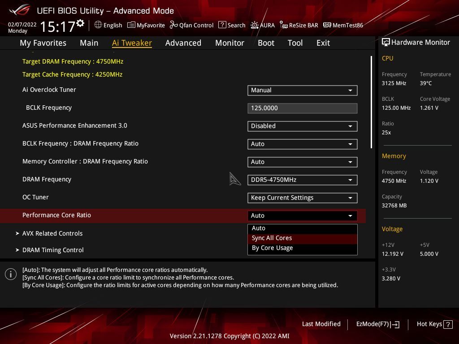Click memory capacity 32768 MB value

(394, 206)
